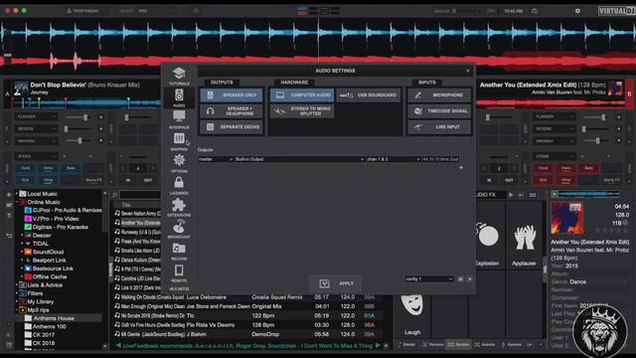Click left deck Vocal stem pad
This screenshot has width=636, height=358.
pyautogui.click(x=25, y=168)
